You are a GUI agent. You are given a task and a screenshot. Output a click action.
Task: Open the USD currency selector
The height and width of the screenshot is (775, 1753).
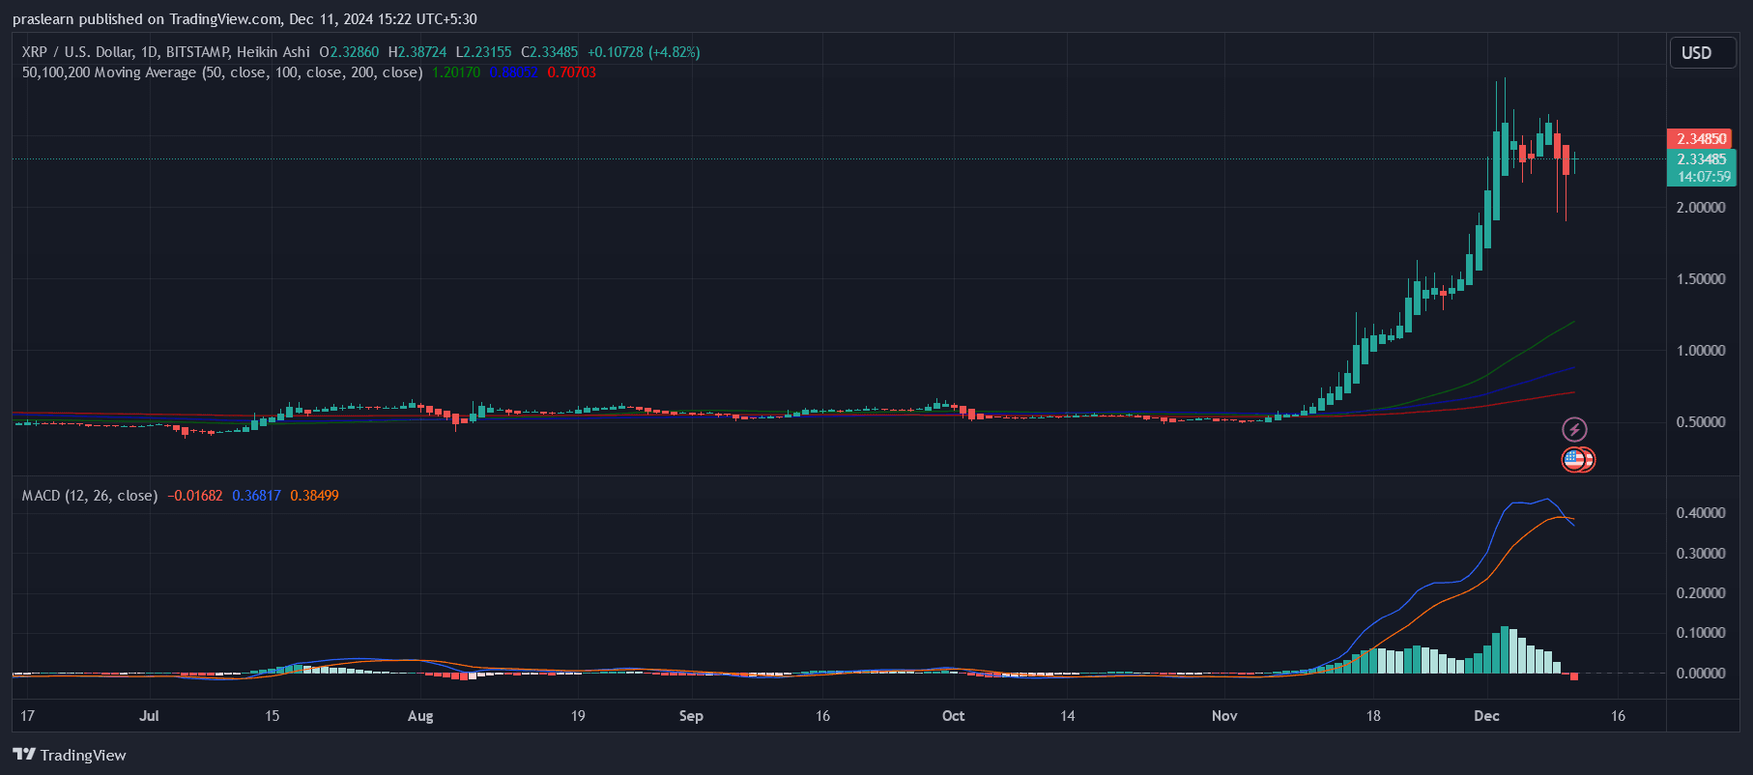click(1703, 53)
